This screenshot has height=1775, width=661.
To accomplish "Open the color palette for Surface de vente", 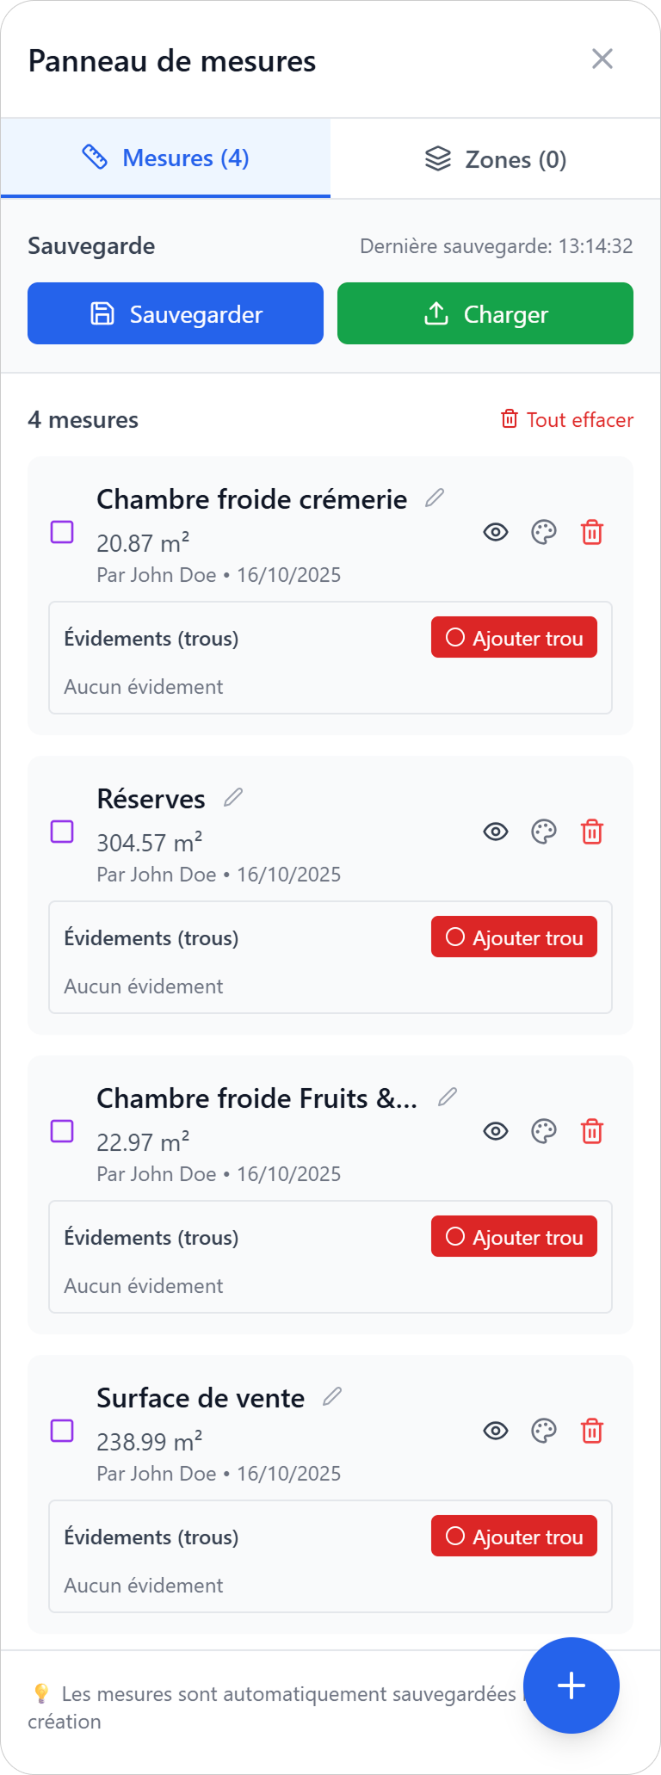I will (x=544, y=1431).
